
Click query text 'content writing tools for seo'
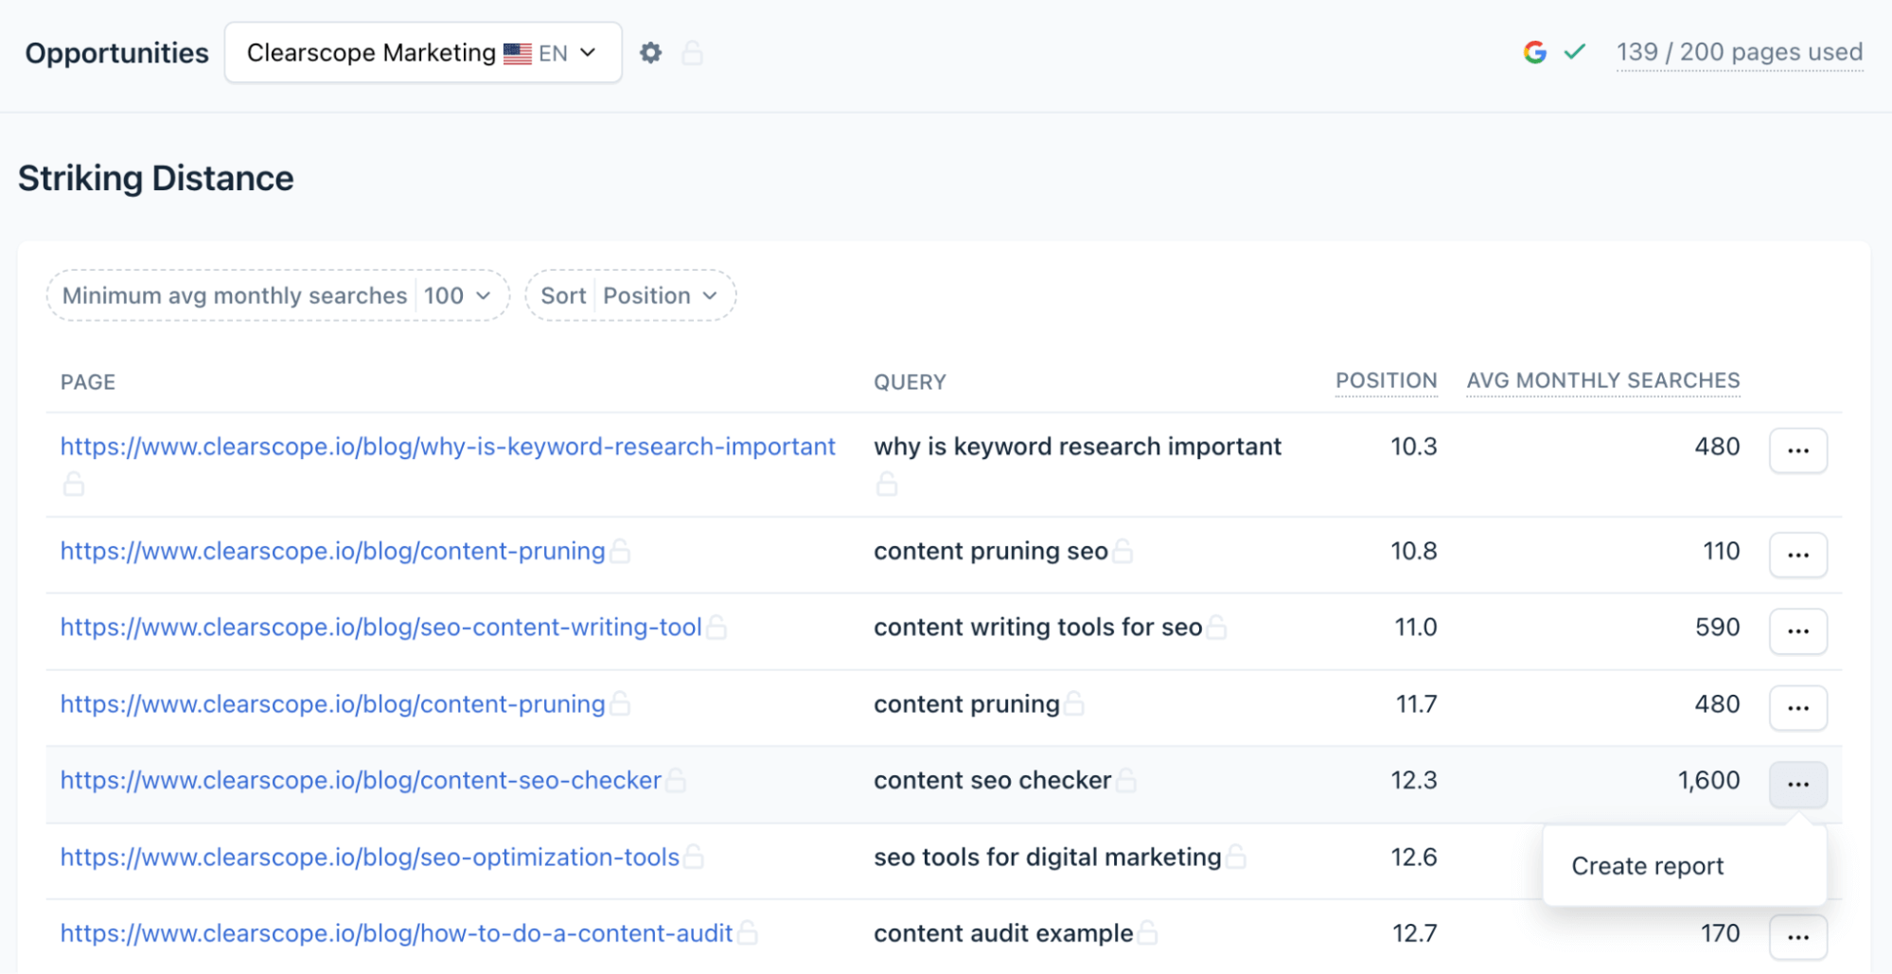pyautogui.click(x=1038, y=627)
